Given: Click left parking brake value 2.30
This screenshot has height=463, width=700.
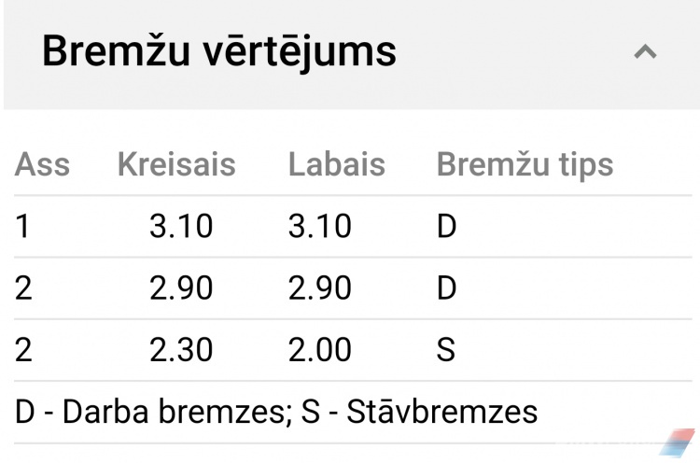Looking at the screenshot, I should point(181,350).
